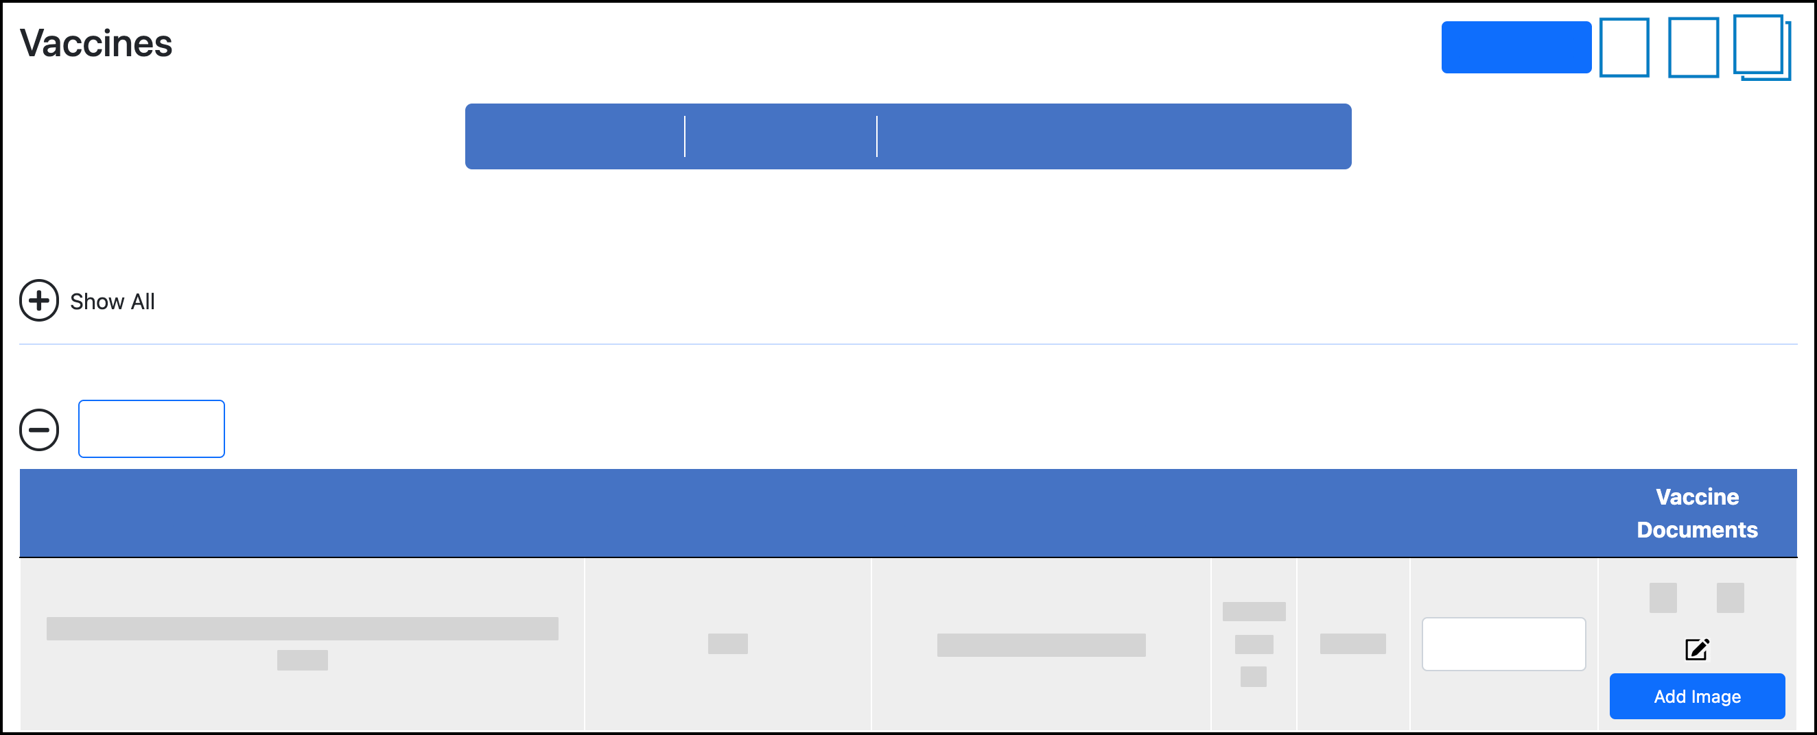Click the minus collapse icon above the table
The height and width of the screenshot is (735, 1817).
coord(40,429)
